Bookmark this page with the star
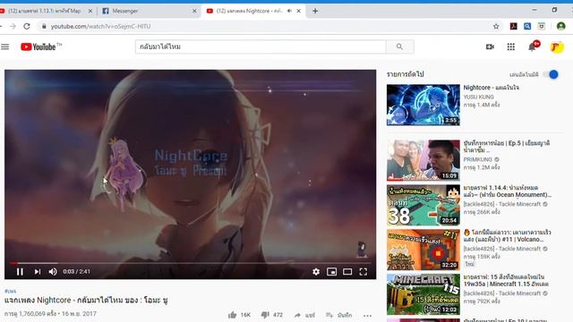This screenshot has height=322, width=573. 496,26
